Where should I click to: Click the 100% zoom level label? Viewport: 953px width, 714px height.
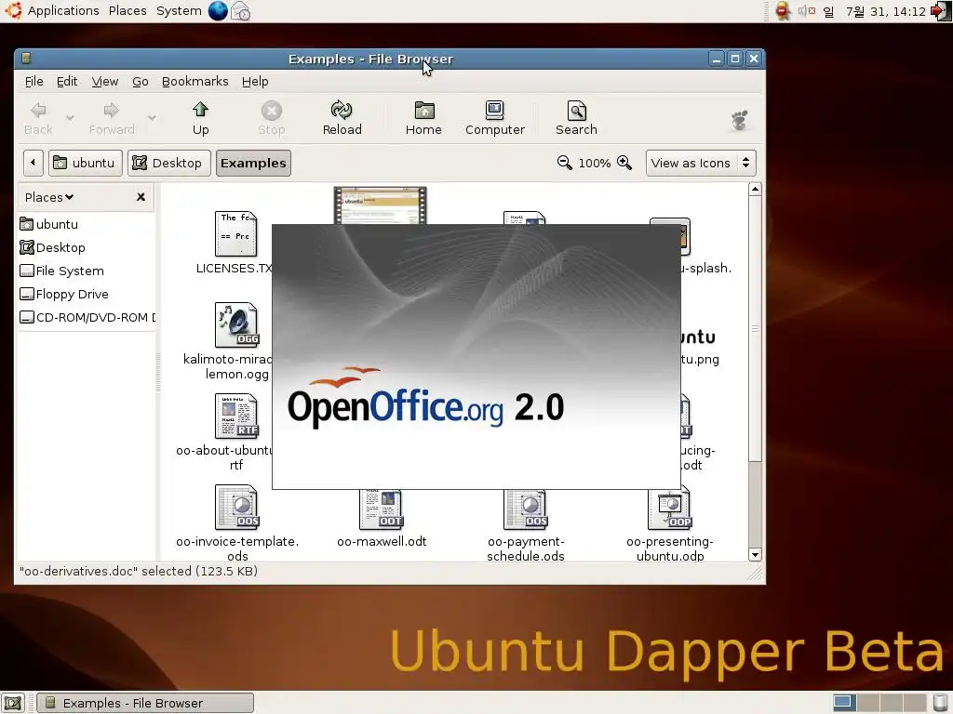[595, 164]
